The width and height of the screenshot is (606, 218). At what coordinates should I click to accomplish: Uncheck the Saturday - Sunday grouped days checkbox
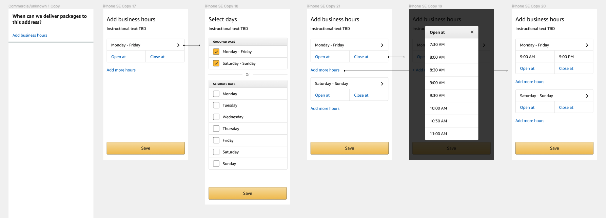[x=216, y=63]
